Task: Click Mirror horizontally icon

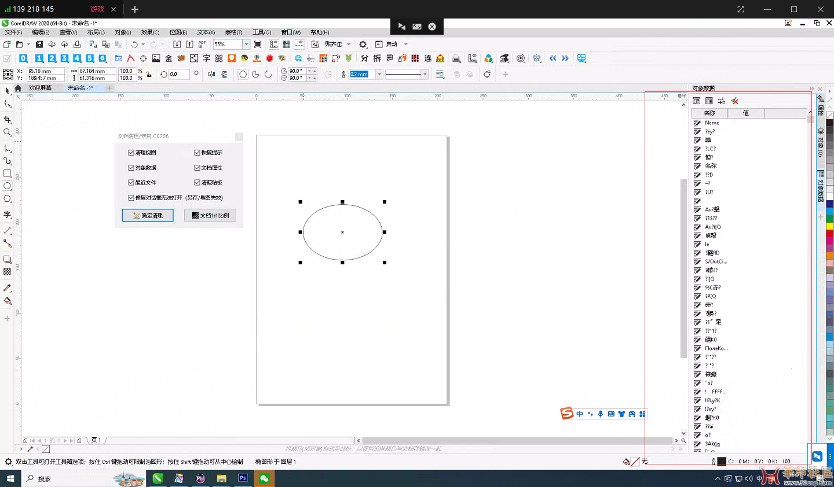Action: [211, 74]
